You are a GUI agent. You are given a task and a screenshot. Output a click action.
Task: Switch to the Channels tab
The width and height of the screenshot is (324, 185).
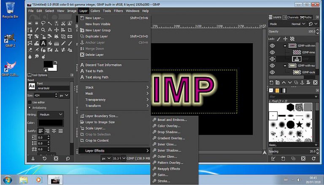pos(291,17)
